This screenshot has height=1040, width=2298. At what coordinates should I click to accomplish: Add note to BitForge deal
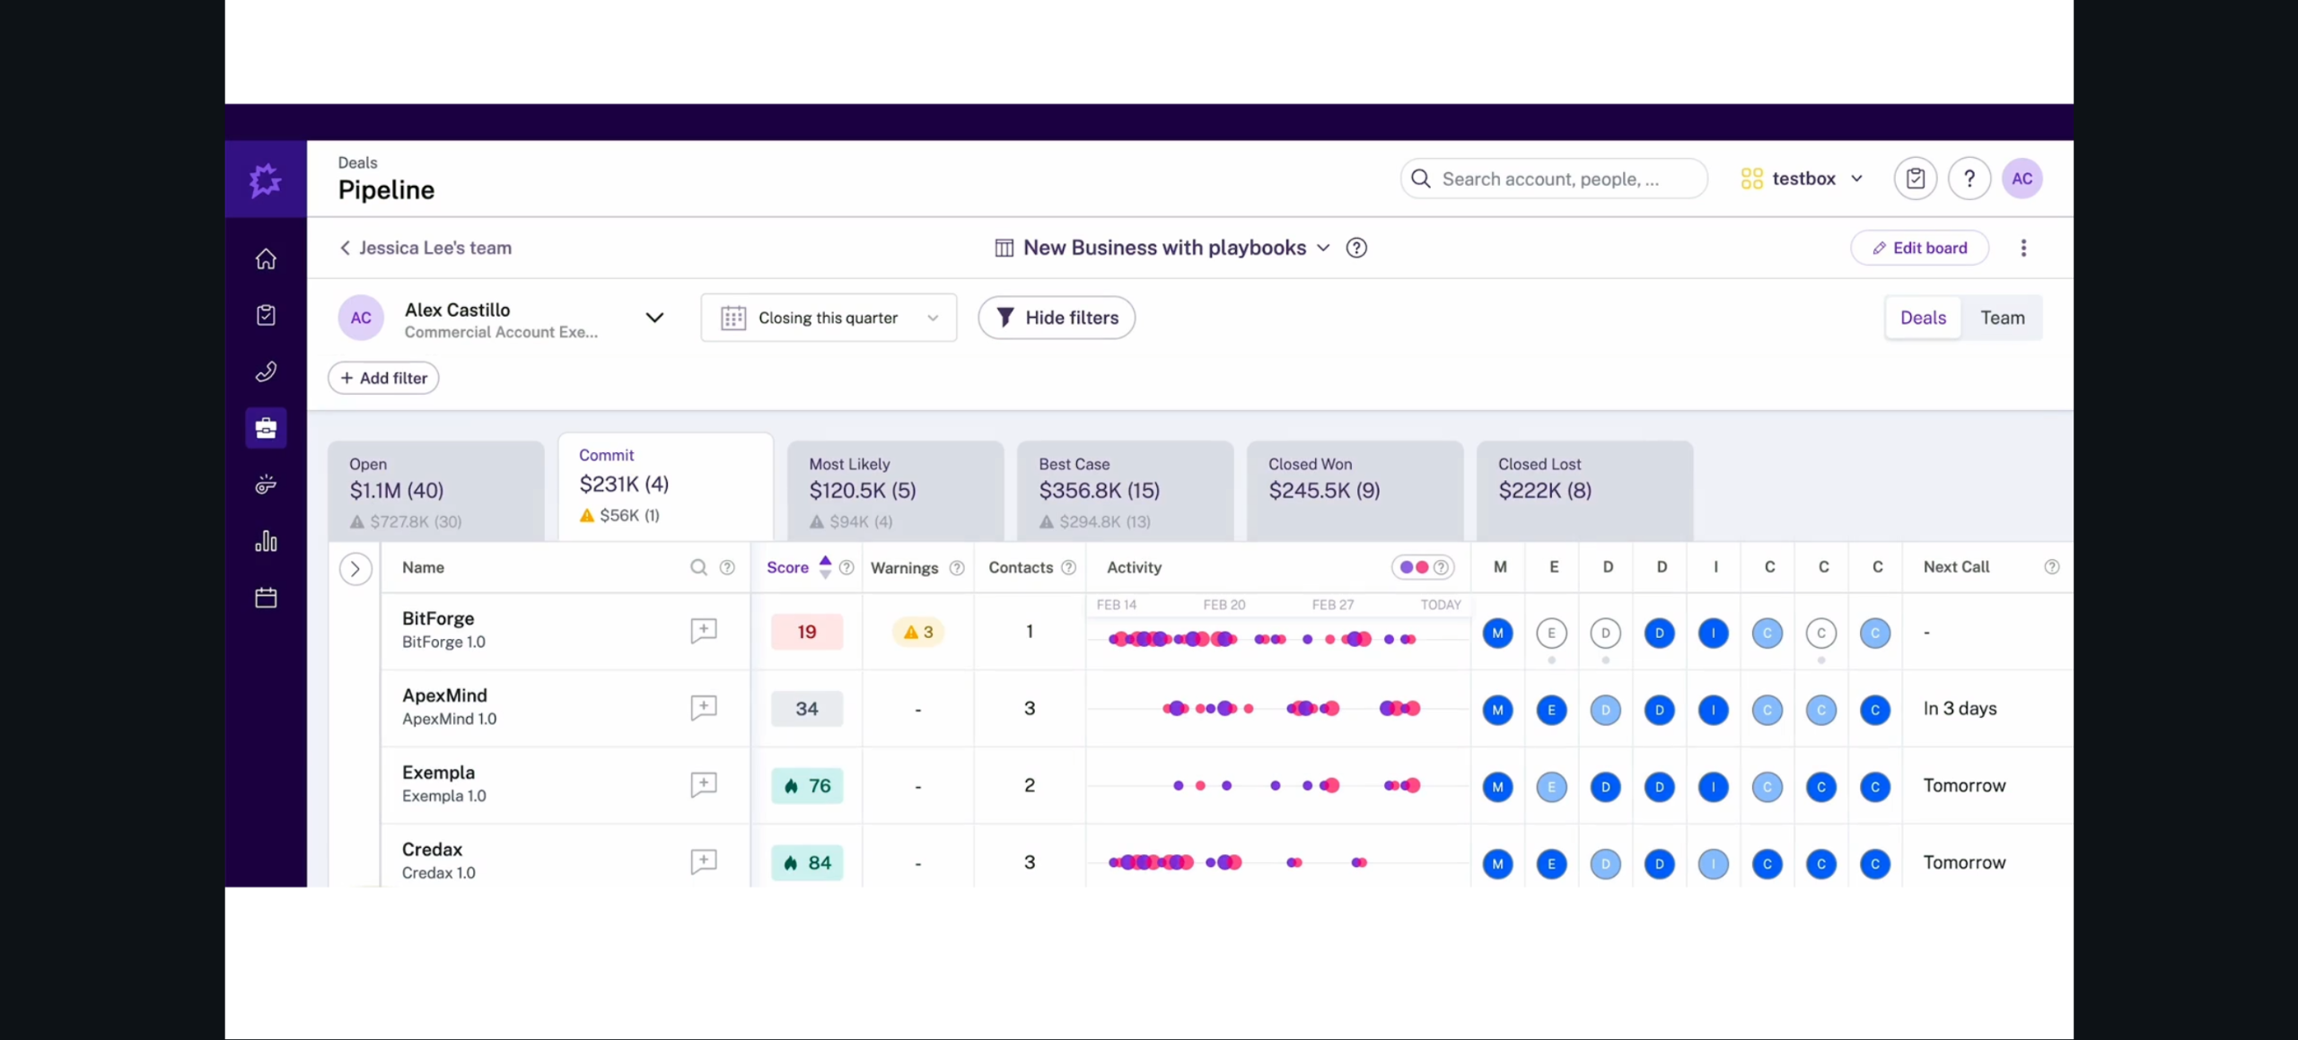(x=703, y=631)
